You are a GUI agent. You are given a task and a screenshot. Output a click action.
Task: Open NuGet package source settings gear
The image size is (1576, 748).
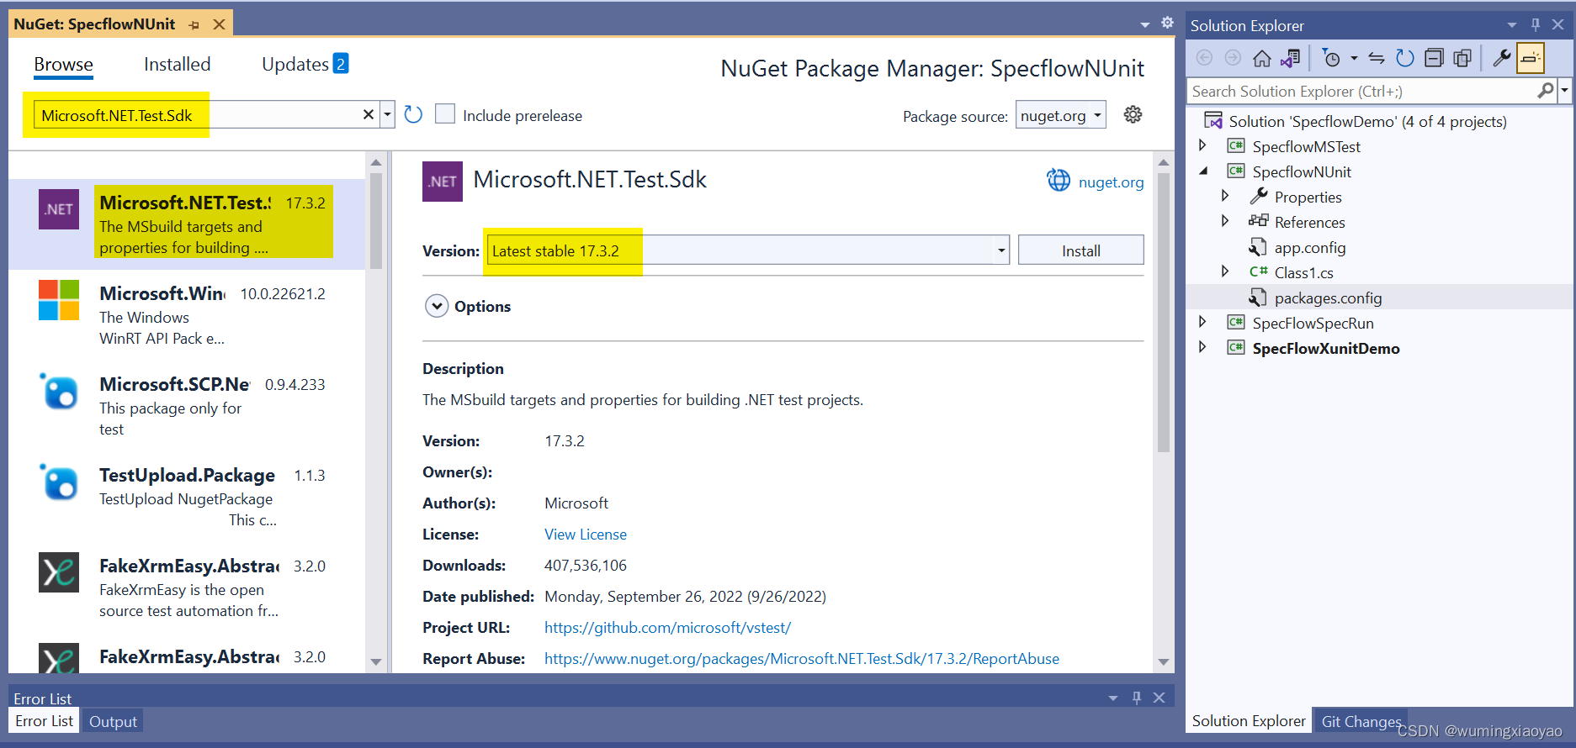click(x=1133, y=114)
